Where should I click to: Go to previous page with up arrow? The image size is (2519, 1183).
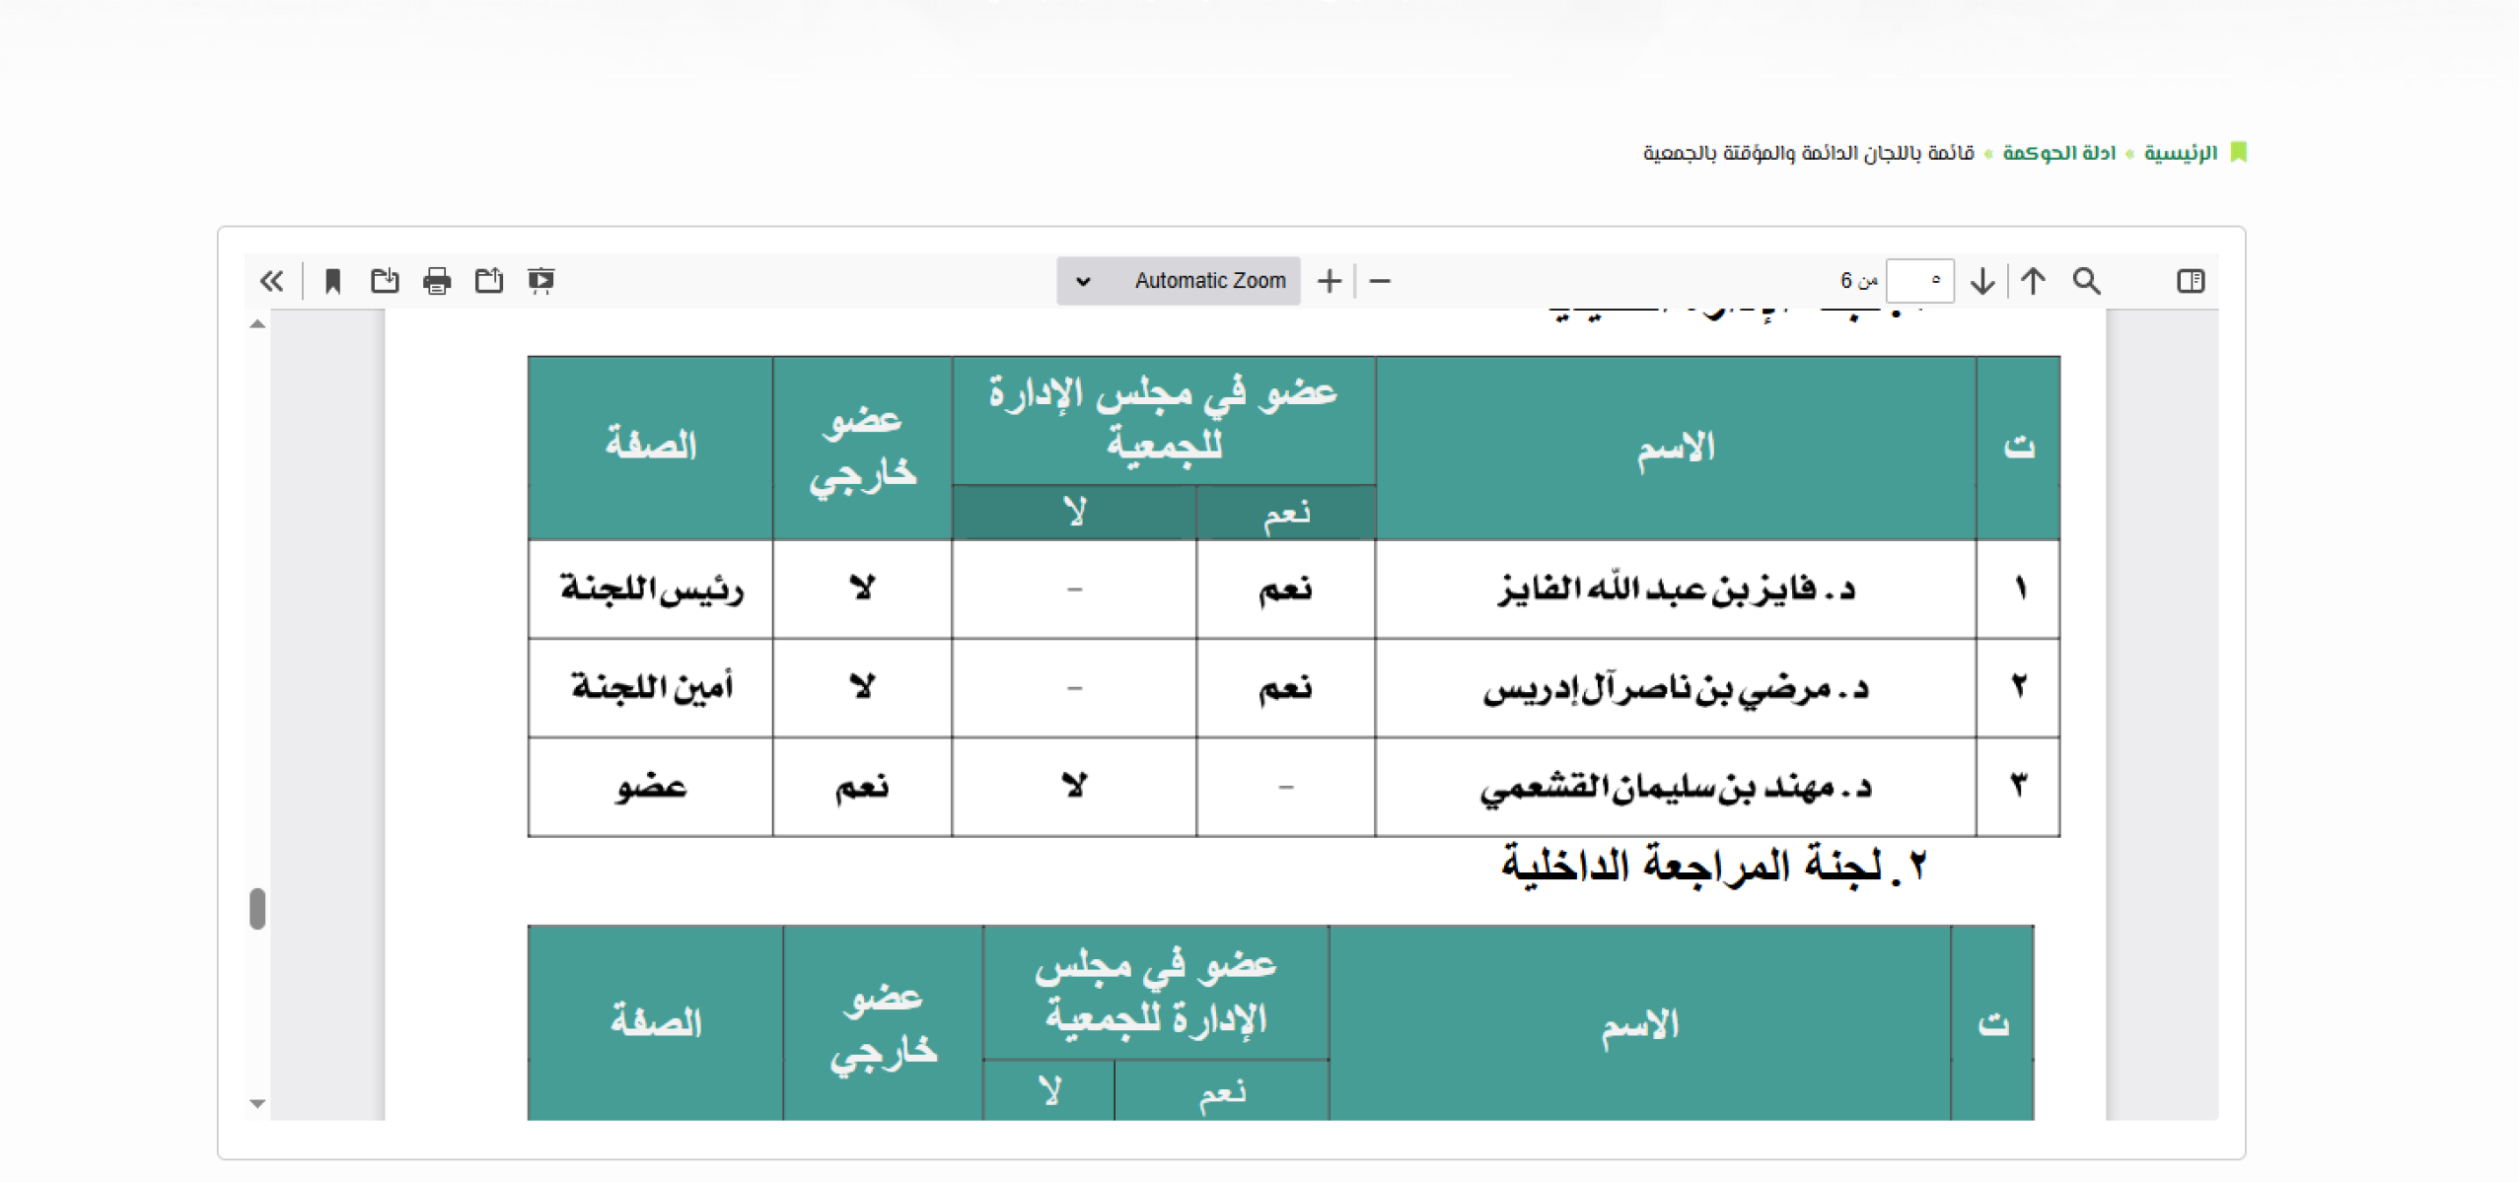click(x=2033, y=281)
